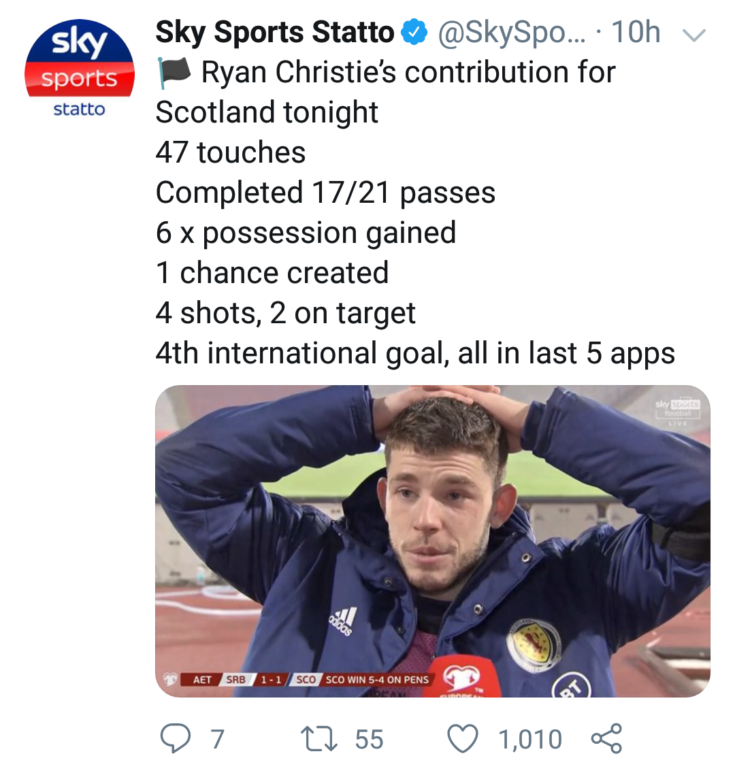Click the 10h timestamp
735x773 pixels.
coord(636,33)
